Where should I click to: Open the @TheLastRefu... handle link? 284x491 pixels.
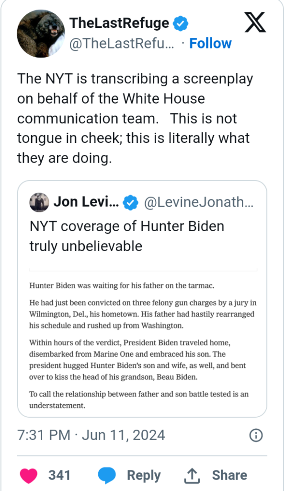point(122,44)
